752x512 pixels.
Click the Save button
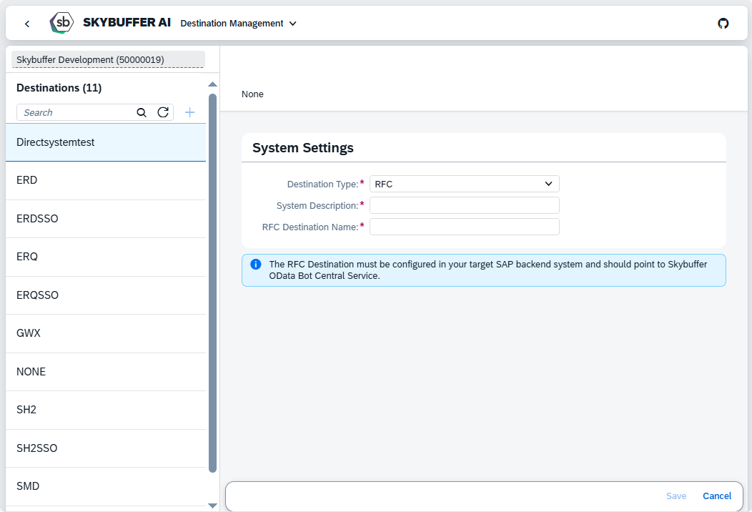pos(676,496)
